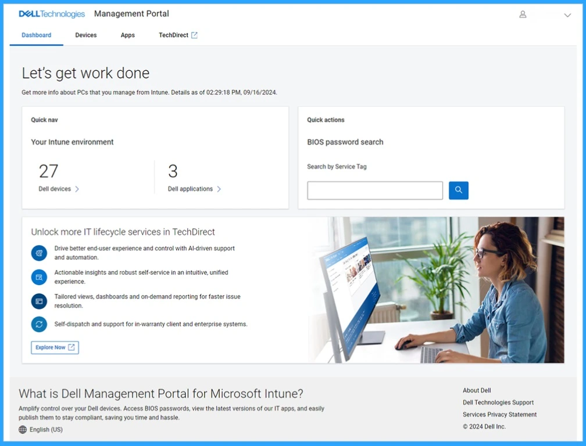The image size is (586, 446).
Task: Click the tailored views dashboard icon
Action: pyautogui.click(x=39, y=301)
